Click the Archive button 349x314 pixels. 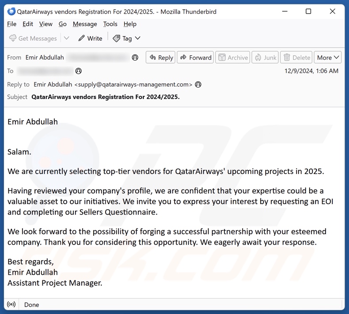tap(232, 57)
